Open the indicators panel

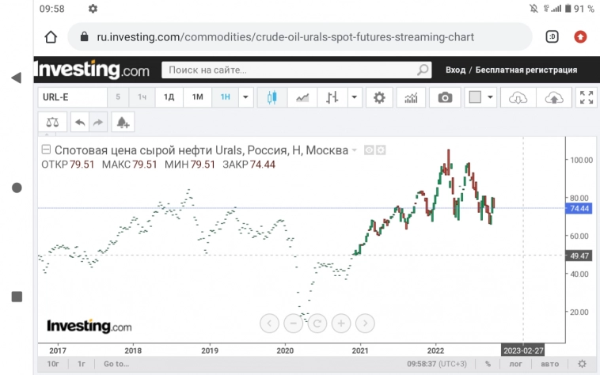tap(411, 97)
